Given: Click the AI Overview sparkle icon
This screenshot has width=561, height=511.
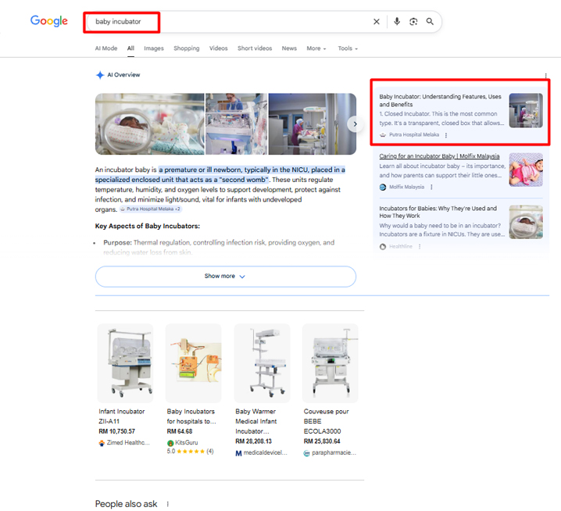Looking at the screenshot, I should [100, 75].
